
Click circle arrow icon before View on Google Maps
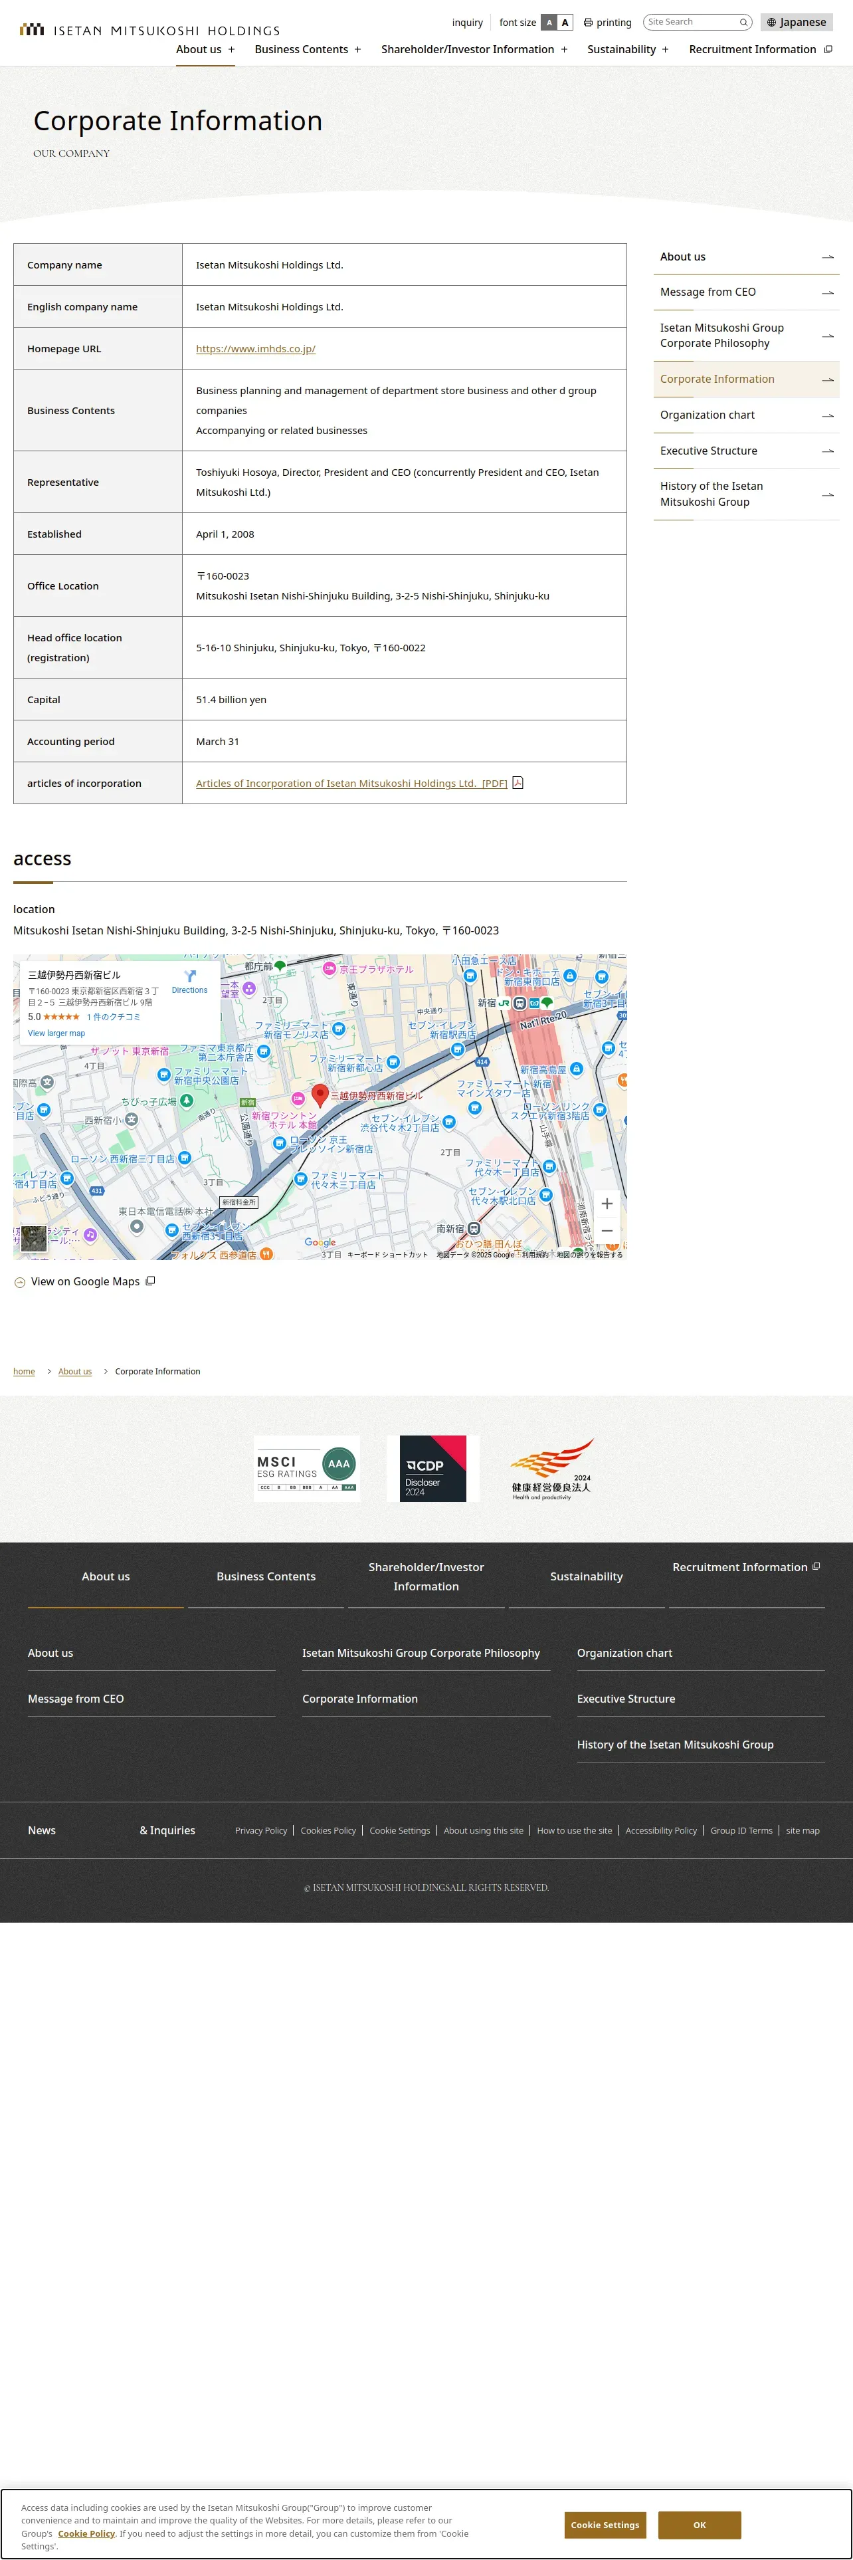20,1283
